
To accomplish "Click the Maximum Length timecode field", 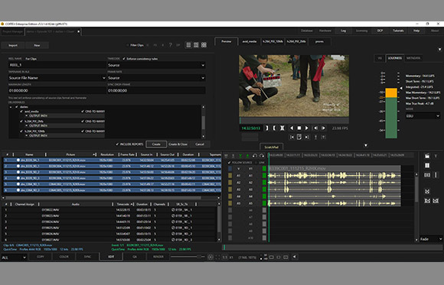I will point(57,90).
